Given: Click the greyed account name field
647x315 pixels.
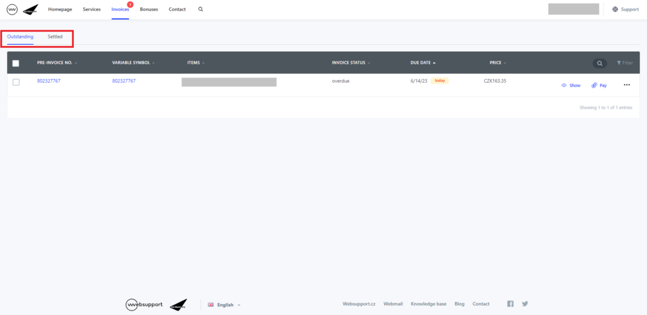Looking at the screenshot, I should [573, 9].
